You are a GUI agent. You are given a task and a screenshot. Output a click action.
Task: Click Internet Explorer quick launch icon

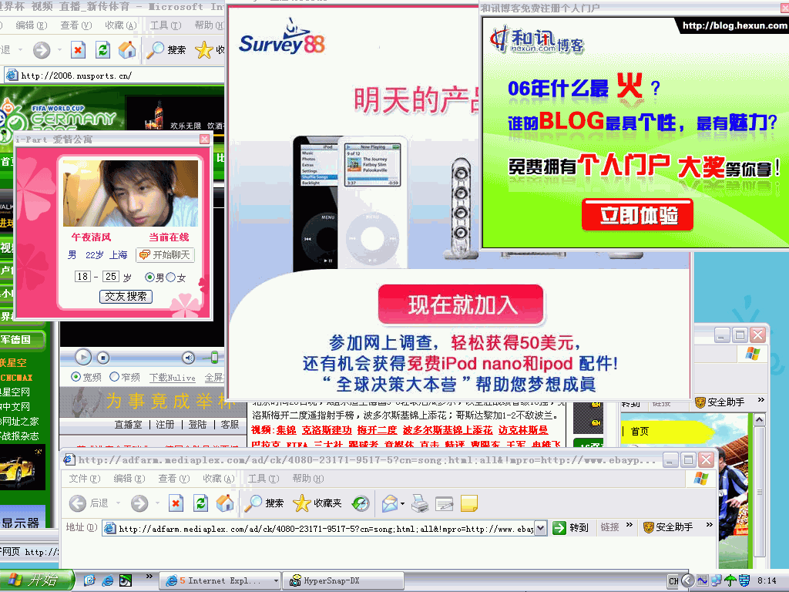click(x=107, y=580)
